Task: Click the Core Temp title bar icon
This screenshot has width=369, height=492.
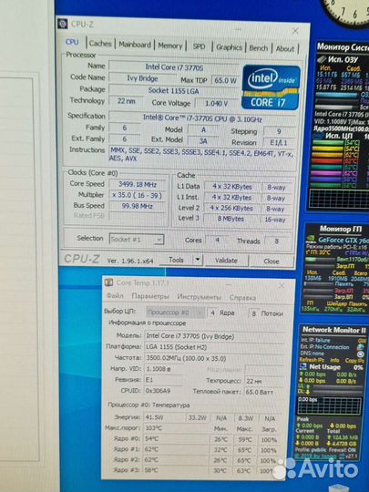Action: coord(109,282)
